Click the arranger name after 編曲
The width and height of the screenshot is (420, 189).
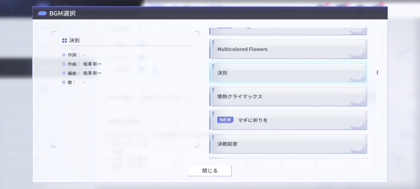92,73
